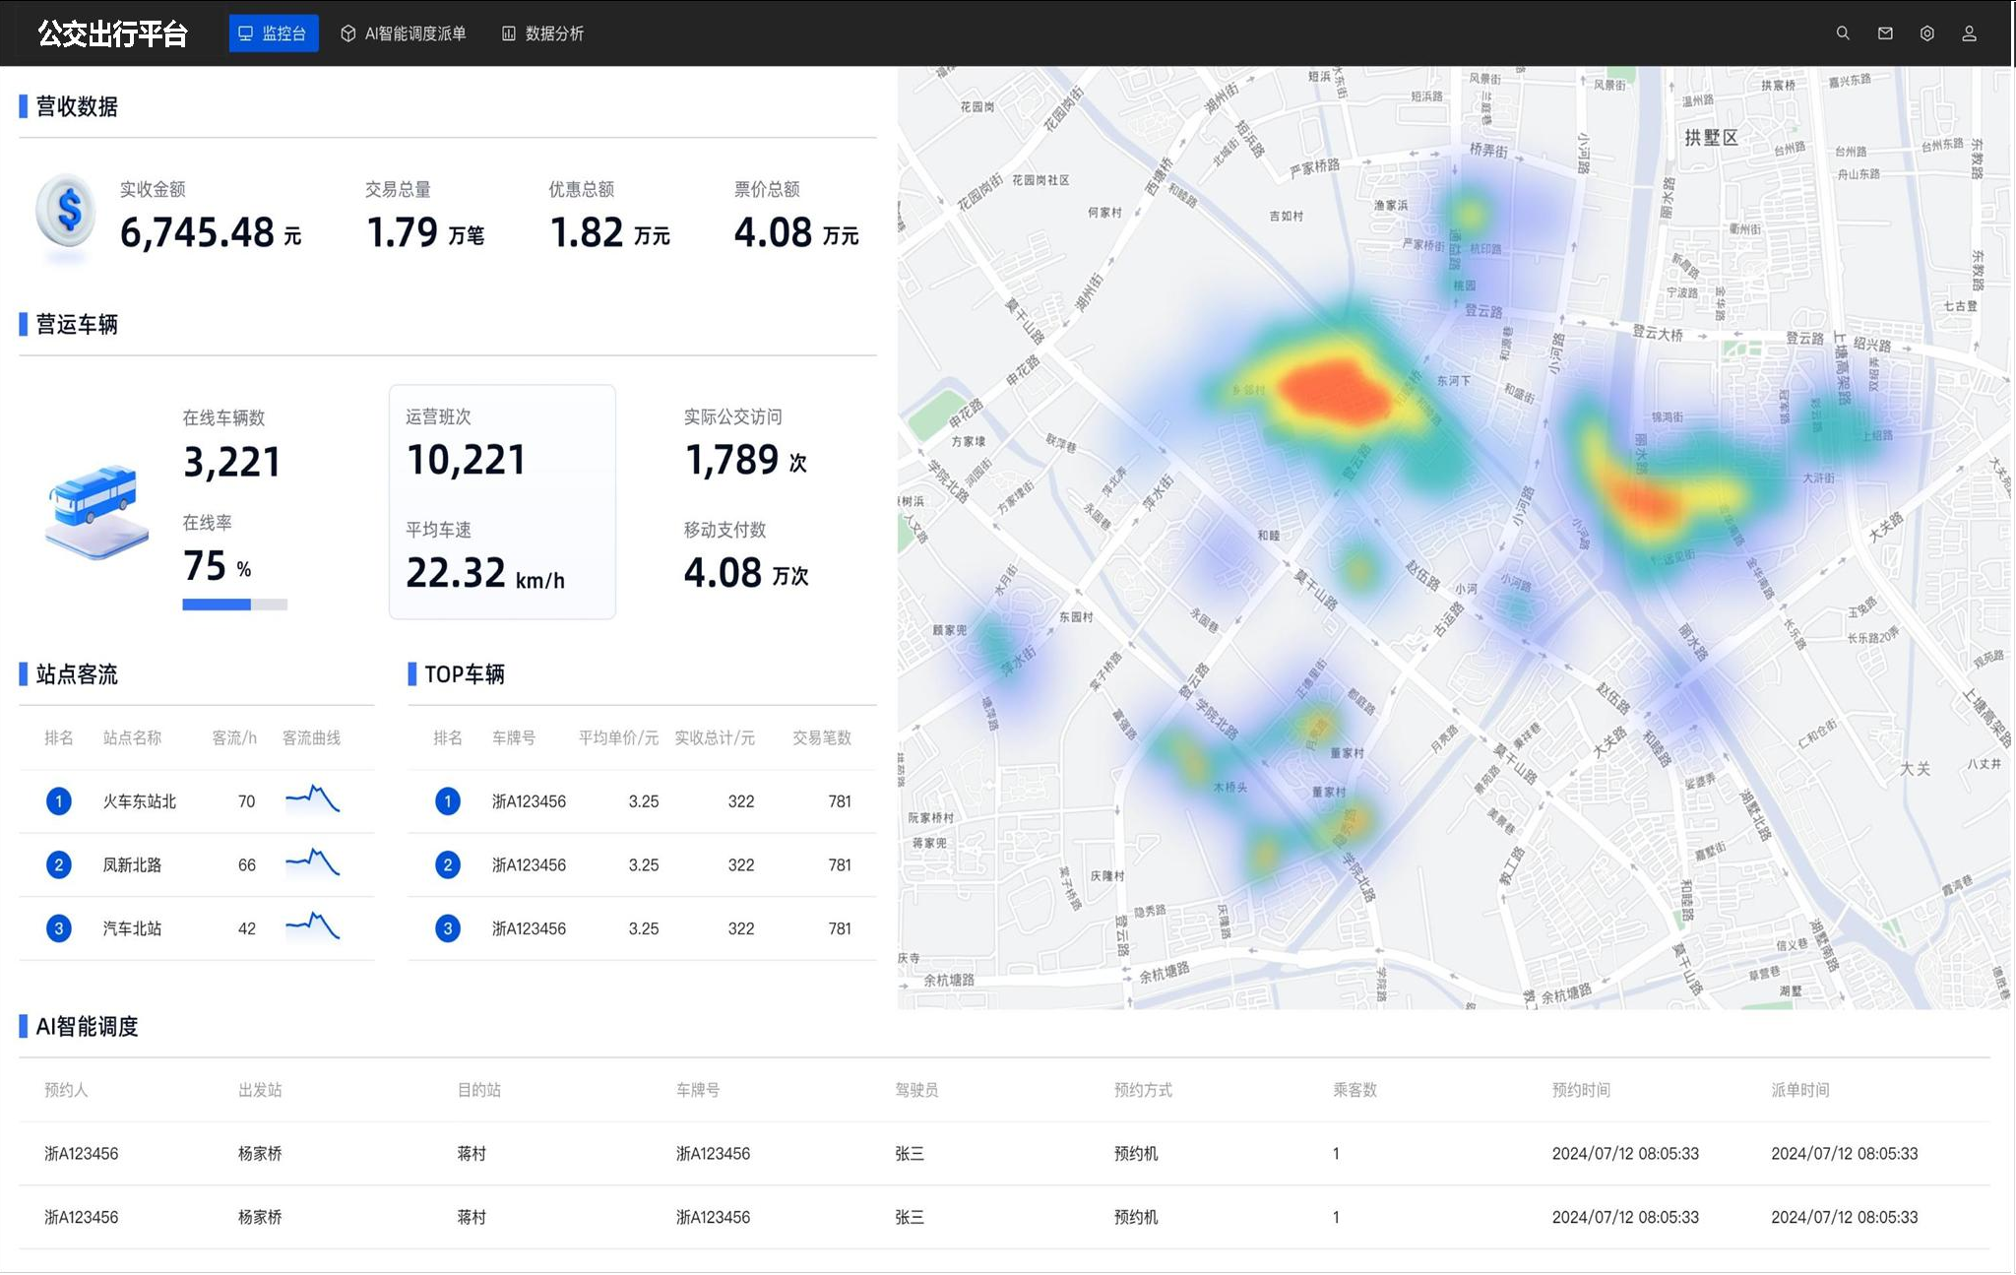Open settings gear icon in header
Viewport: 2016px width, 1275px height.
1927,33
